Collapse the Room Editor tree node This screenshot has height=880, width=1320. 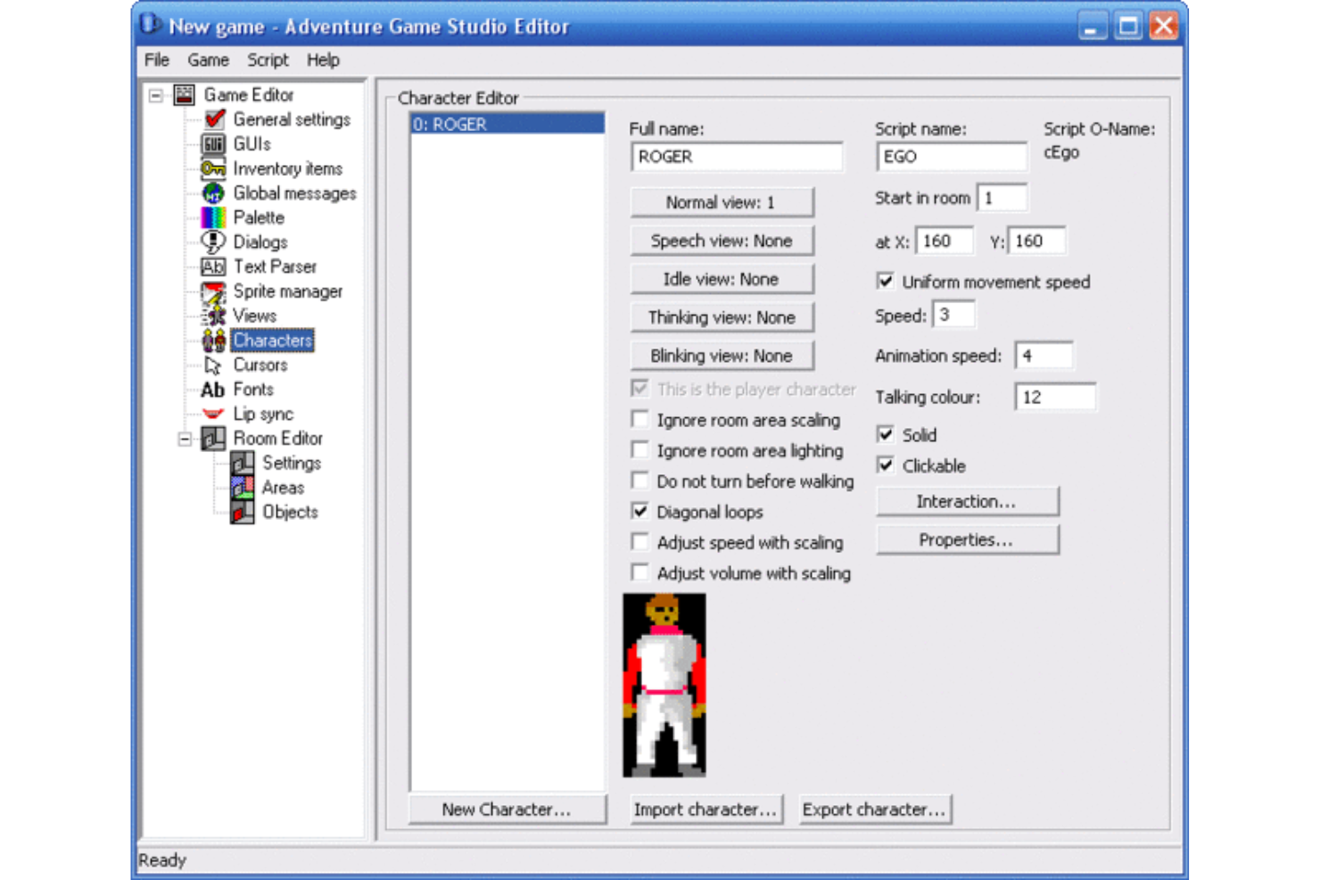[x=185, y=438]
